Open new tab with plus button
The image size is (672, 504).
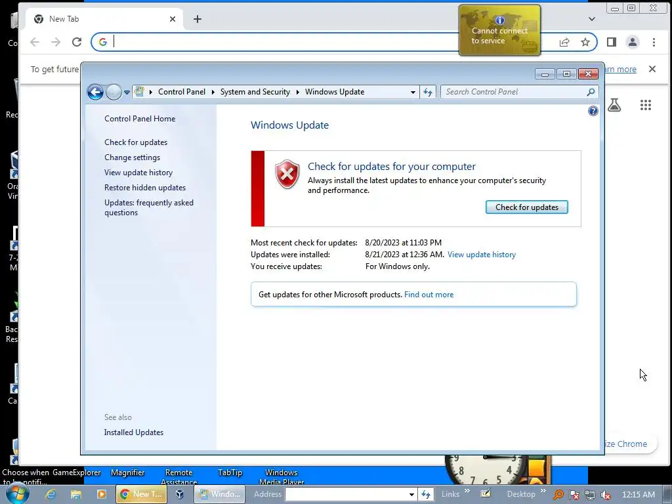click(197, 19)
